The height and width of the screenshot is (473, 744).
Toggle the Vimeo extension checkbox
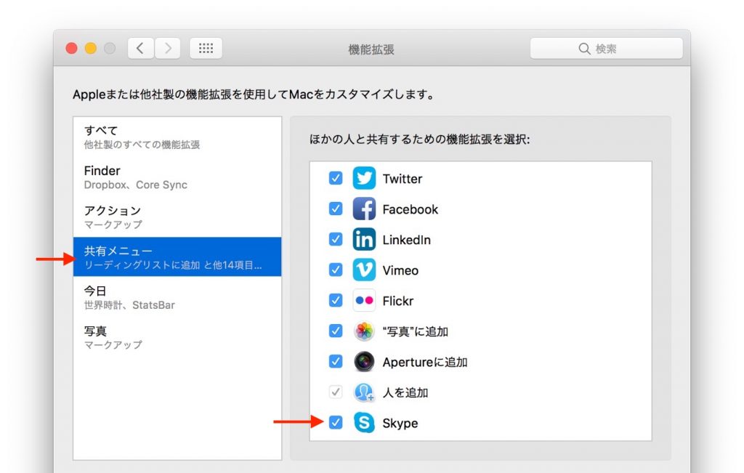pyautogui.click(x=336, y=270)
